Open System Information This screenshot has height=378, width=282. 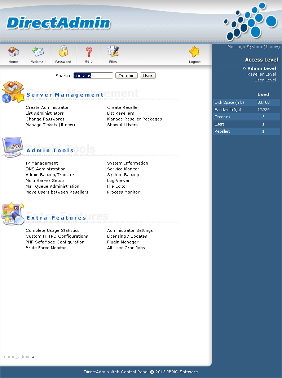127,163
